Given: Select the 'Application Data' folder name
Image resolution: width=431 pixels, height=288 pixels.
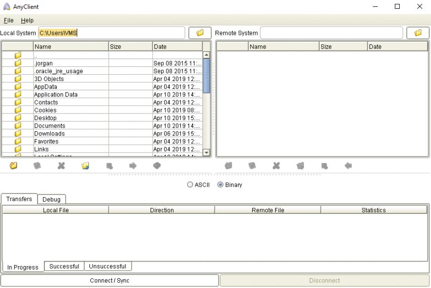Looking at the screenshot, I should [x=56, y=94].
